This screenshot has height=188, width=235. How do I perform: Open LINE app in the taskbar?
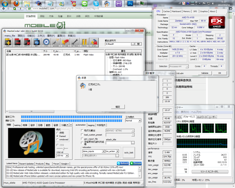click(85, 4)
